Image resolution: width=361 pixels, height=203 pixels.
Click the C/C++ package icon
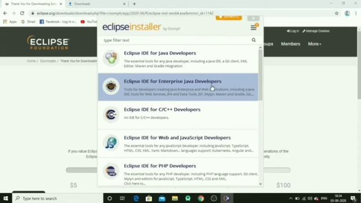point(111,114)
